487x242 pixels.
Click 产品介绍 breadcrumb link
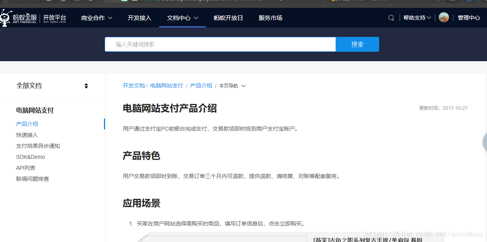point(201,86)
